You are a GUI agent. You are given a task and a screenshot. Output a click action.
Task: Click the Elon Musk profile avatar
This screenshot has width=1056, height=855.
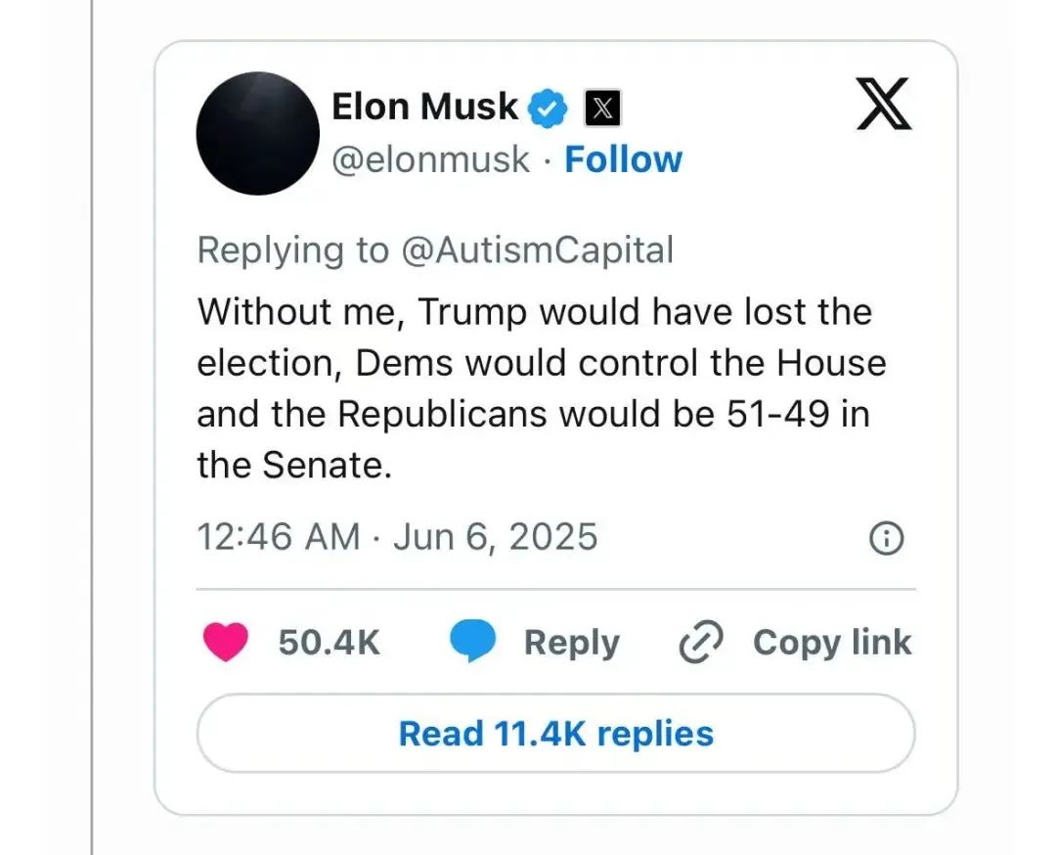[257, 133]
